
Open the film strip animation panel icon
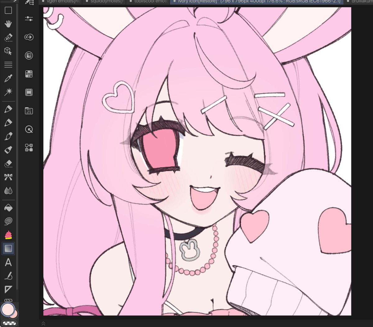29,92
